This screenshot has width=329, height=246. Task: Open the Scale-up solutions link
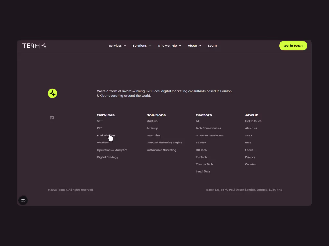152,128
